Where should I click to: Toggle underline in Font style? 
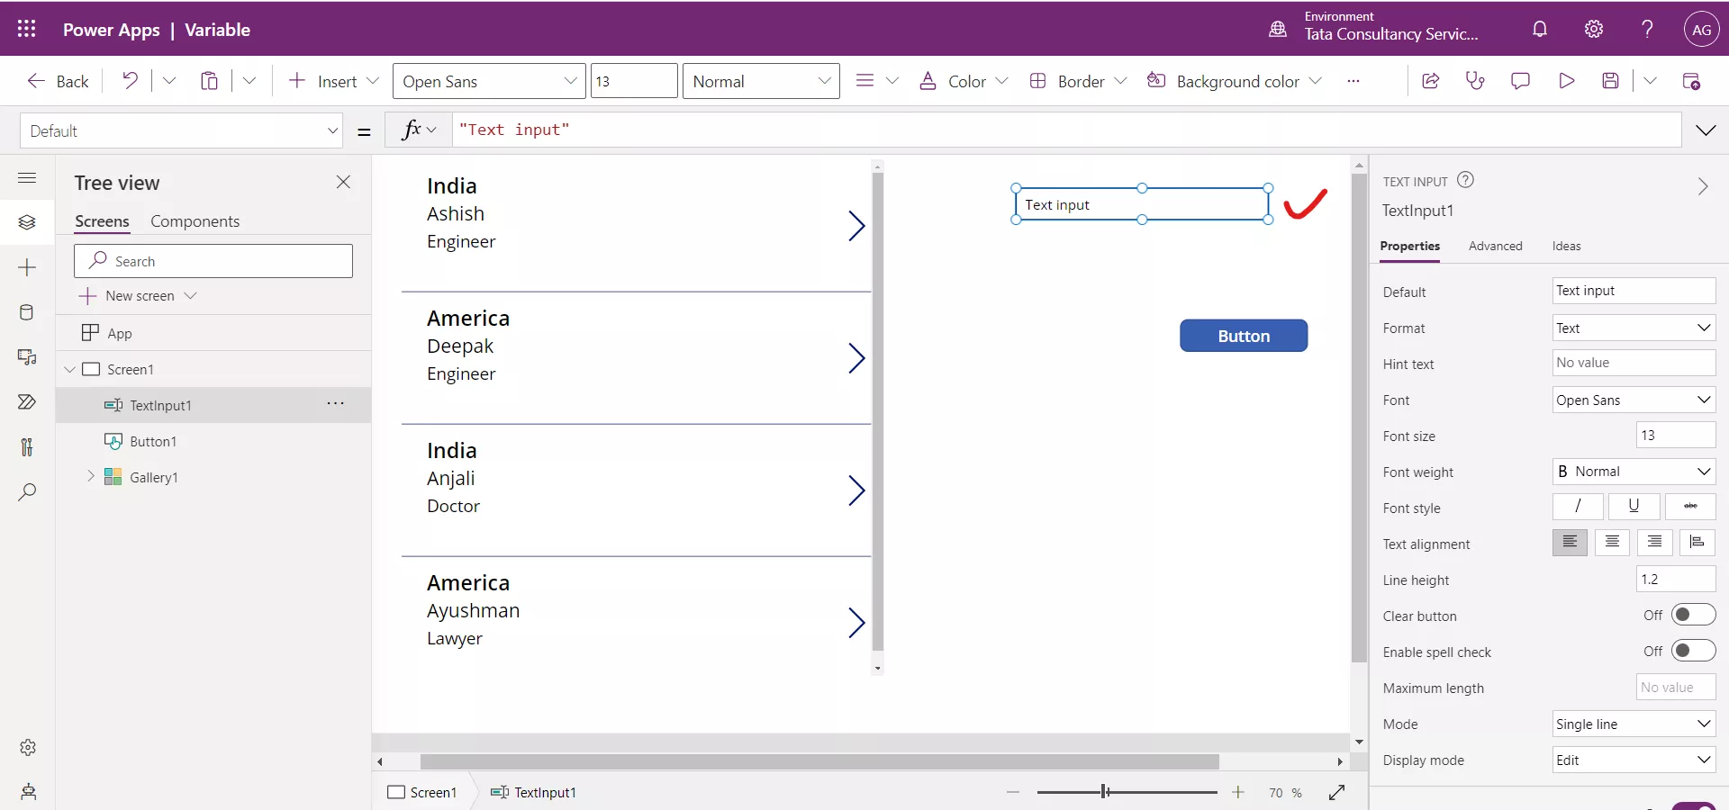tap(1633, 507)
